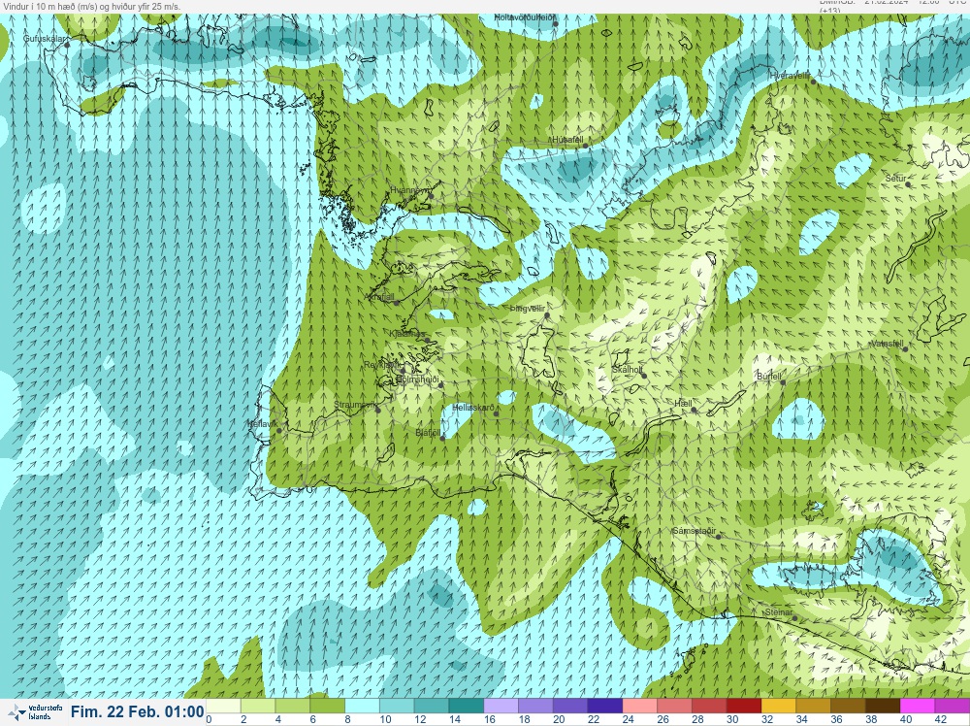Viewport: 970px width, 726px height.
Task: Select the 6–8 m/s green legend swatch
Action: 327,707
